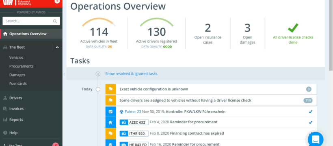Open Vehicles in the fleet menu

pos(16,58)
